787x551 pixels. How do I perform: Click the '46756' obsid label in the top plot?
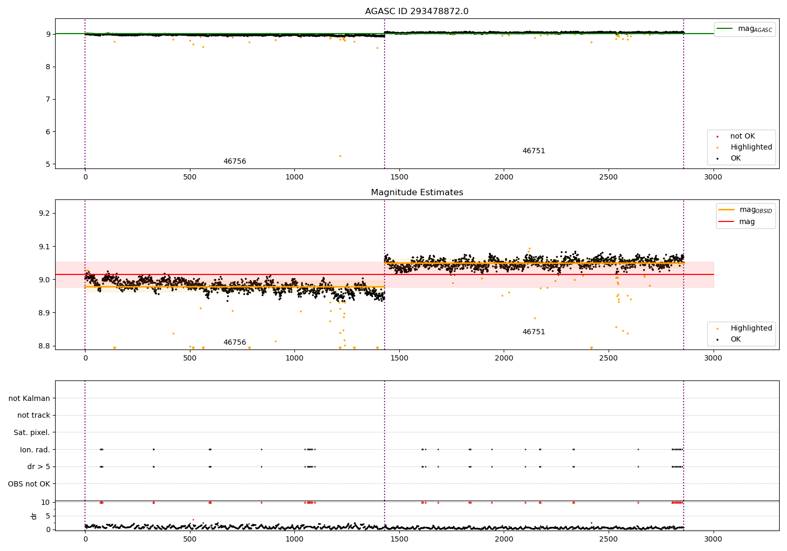click(235, 162)
